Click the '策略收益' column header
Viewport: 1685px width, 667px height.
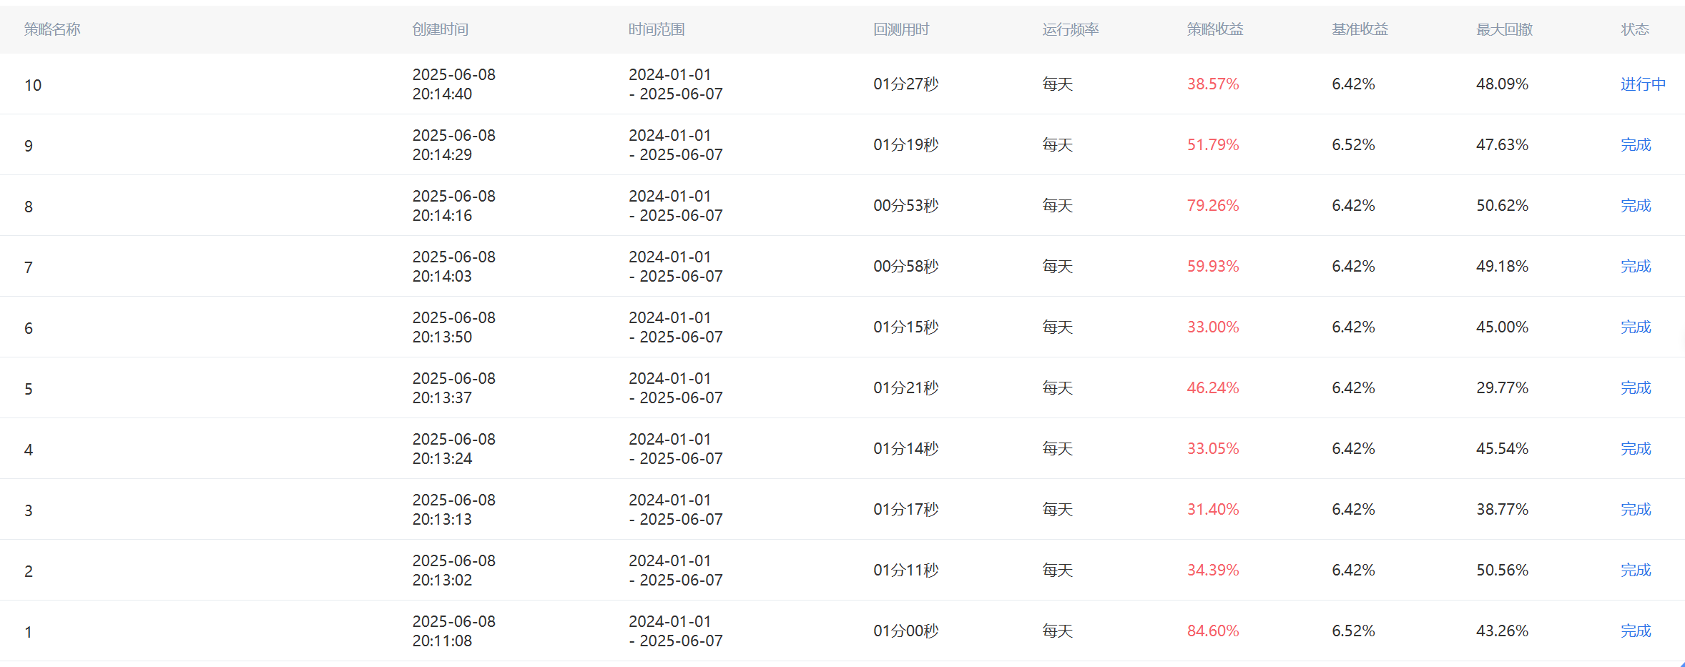pyautogui.click(x=1215, y=29)
